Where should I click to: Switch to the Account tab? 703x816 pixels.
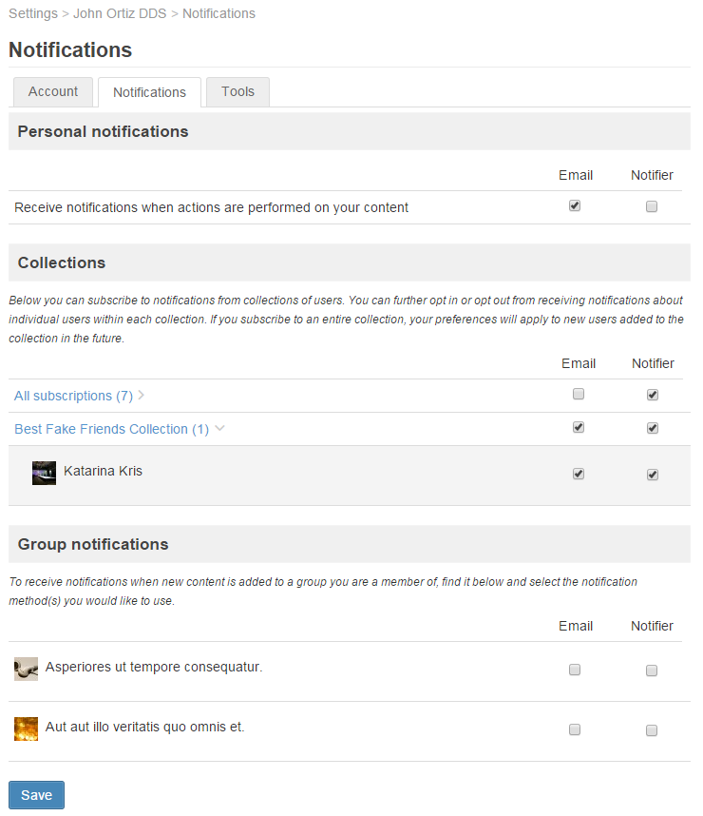(x=53, y=91)
